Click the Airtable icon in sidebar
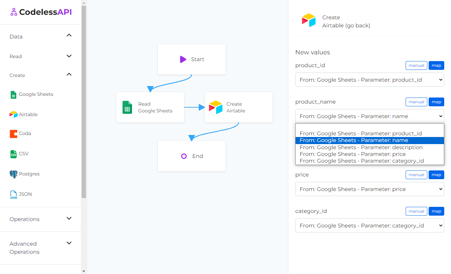This screenshot has width=451, height=274. click(x=13, y=114)
